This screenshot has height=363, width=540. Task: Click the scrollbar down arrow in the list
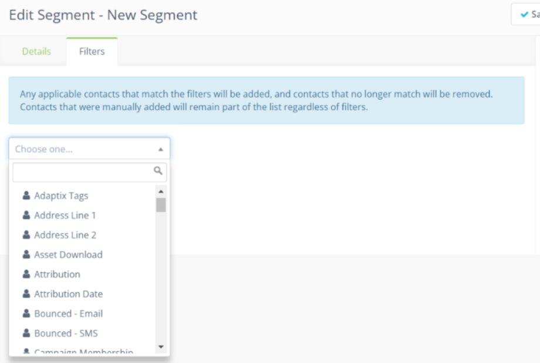161,347
